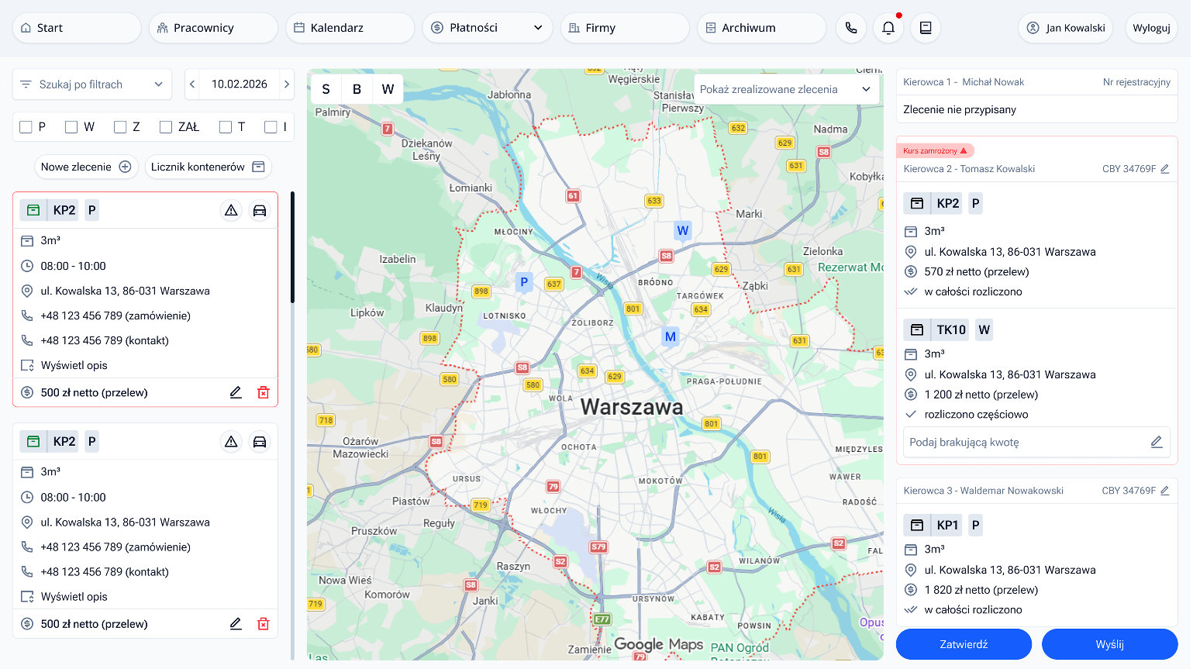Screen dimensions: 1193x669
Task: Click the contact book icon in the top bar
Action: click(925, 27)
